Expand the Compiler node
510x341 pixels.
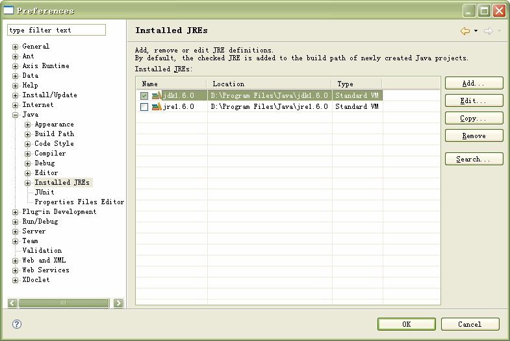28,154
